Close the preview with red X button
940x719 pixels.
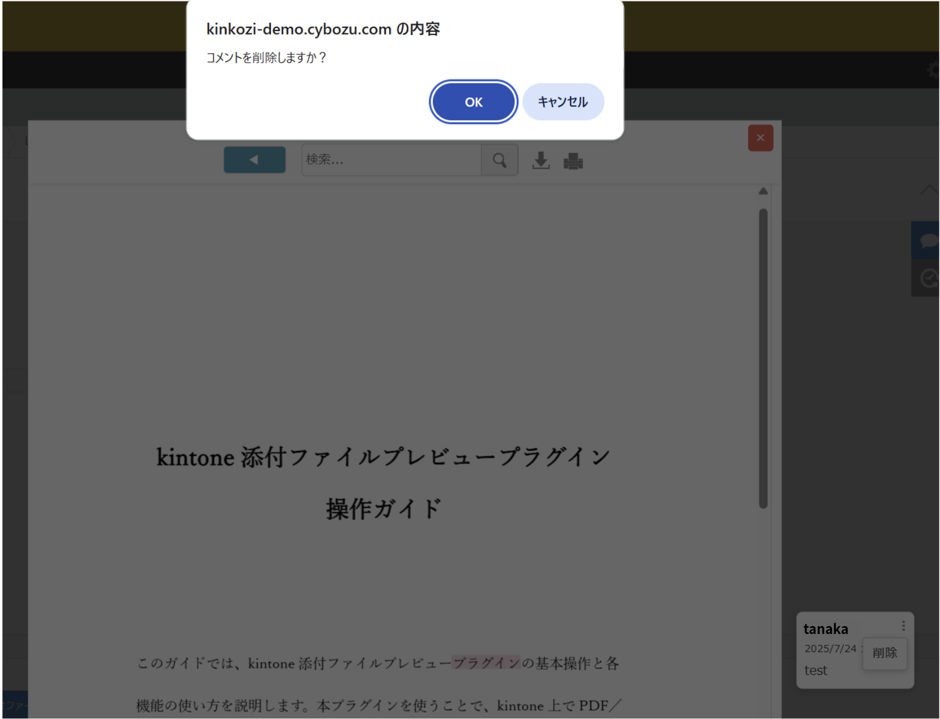(x=760, y=138)
